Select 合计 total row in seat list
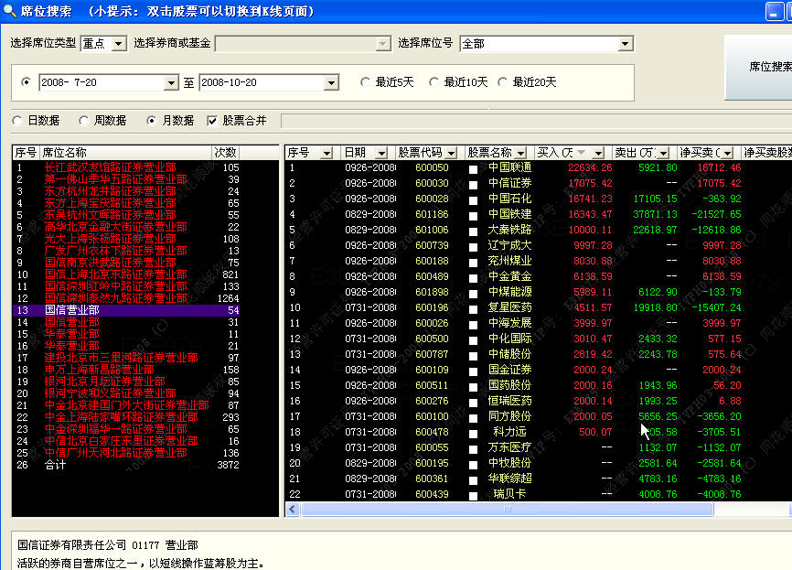Viewport: 792px width, 570px height. coord(55,465)
